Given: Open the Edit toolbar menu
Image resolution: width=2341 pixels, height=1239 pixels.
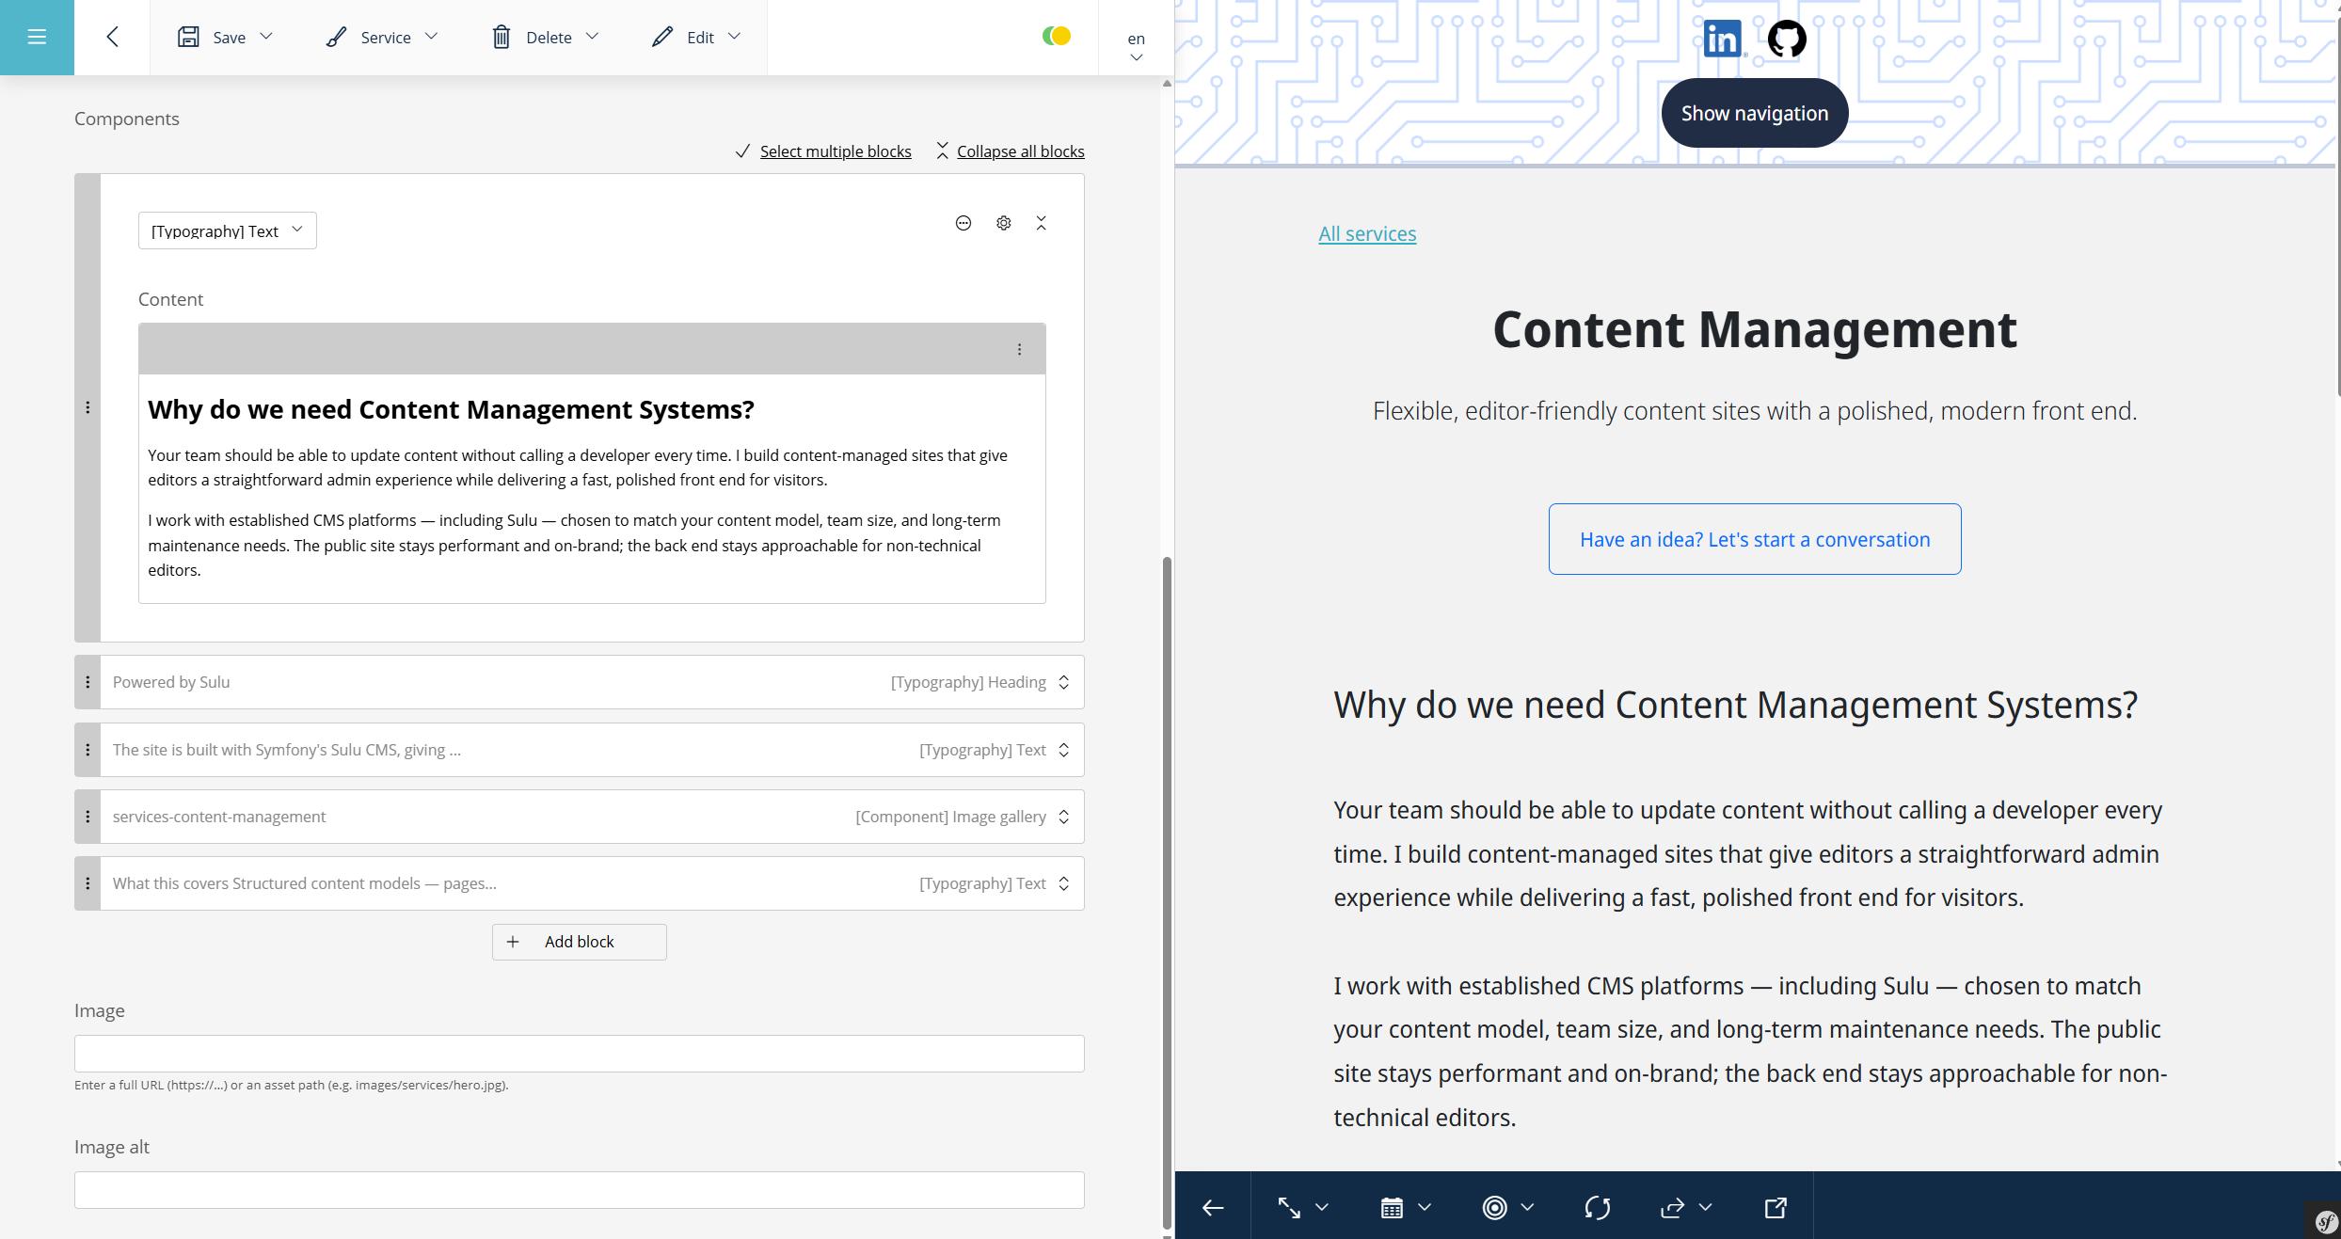Looking at the screenshot, I should [696, 37].
